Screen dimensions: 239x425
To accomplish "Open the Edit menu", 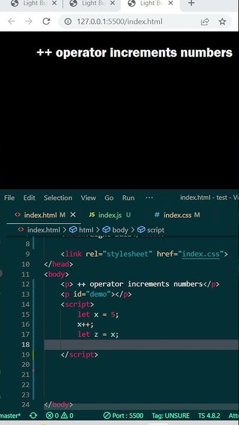I will [x=30, y=198].
